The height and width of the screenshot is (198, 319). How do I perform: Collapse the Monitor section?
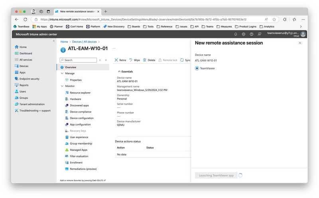pyautogui.click(x=62, y=86)
